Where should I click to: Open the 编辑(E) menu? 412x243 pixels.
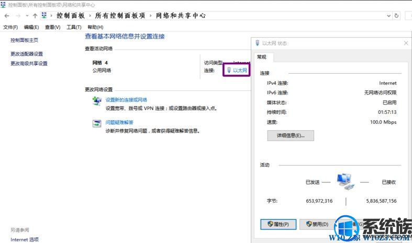tap(31, 27)
